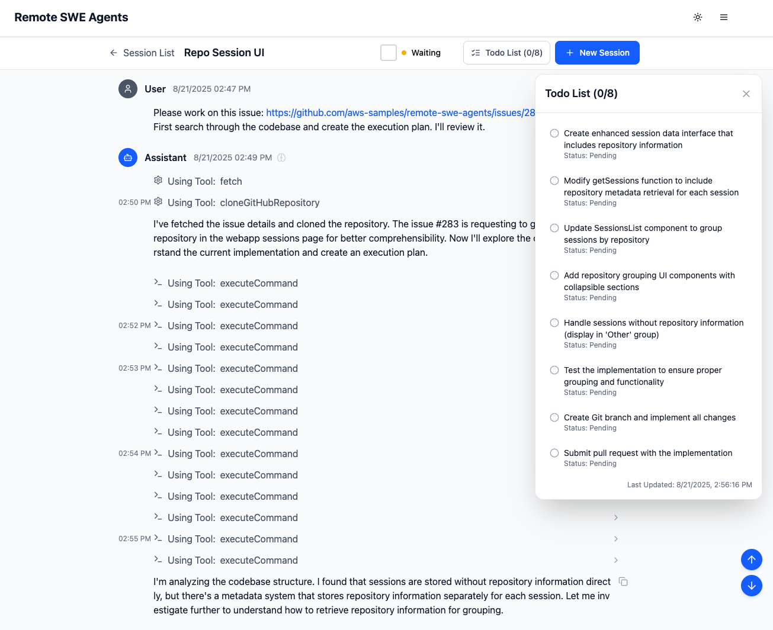
Task: Expand the 02:55 PM executeCommand details
Action: 615,539
